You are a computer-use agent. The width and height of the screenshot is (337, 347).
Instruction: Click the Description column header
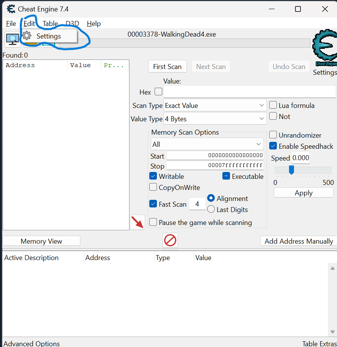click(x=53, y=258)
